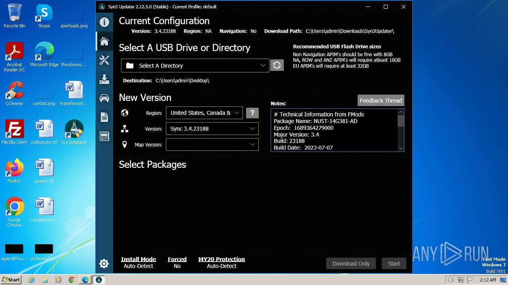Open the Utility tools sidebar icon

(x=104, y=60)
